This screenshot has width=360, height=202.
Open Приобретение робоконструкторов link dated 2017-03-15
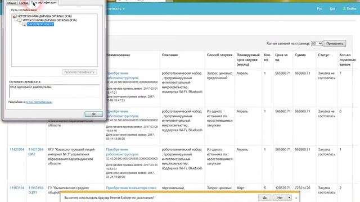pyautogui.click(x=122, y=152)
